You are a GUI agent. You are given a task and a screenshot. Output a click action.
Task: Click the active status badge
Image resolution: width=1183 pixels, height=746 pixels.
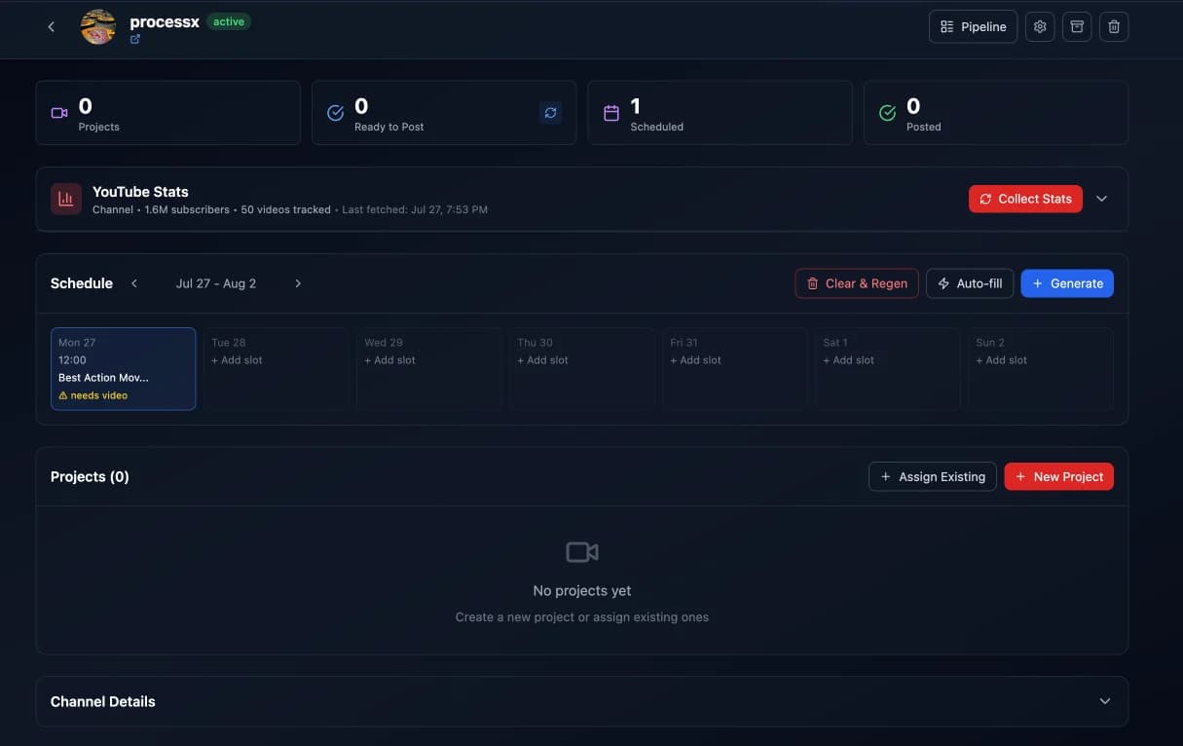click(x=229, y=21)
